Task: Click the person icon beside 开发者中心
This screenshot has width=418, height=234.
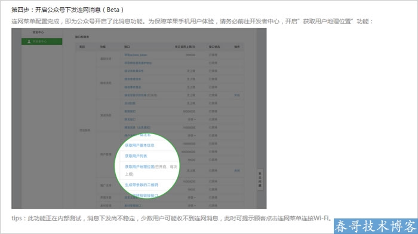Action: point(29,41)
